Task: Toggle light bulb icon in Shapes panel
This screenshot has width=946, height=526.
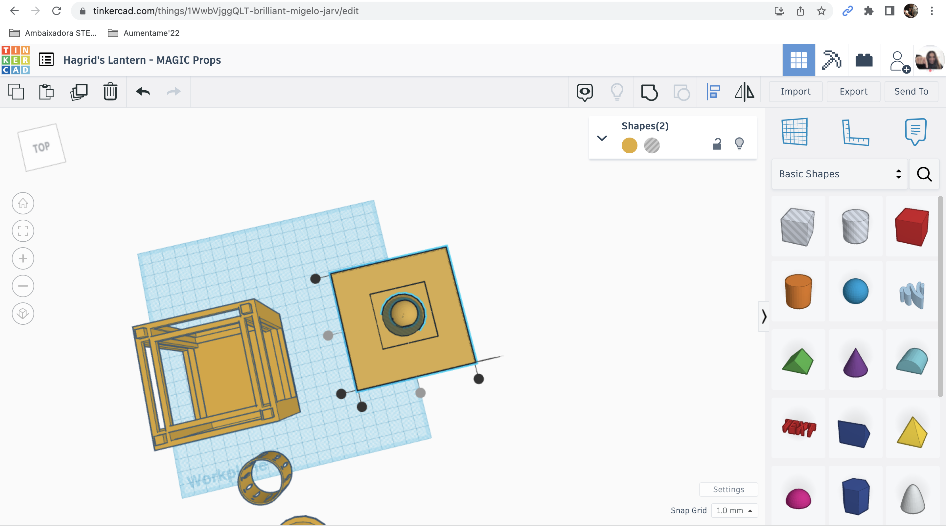Action: point(739,143)
